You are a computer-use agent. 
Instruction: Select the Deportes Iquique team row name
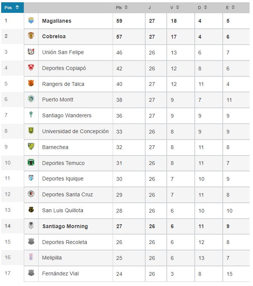click(63, 179)
